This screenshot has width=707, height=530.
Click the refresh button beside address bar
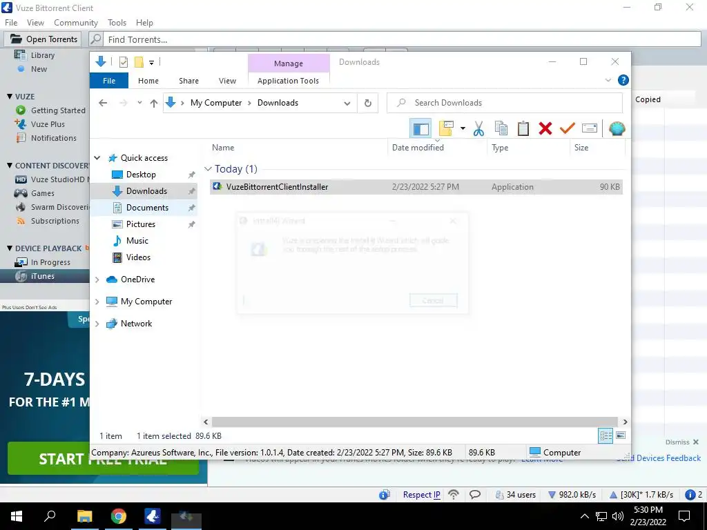[368, 104]
